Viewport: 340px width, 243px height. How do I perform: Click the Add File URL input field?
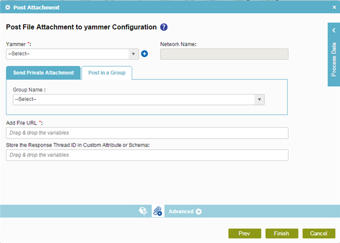(147, 133)
